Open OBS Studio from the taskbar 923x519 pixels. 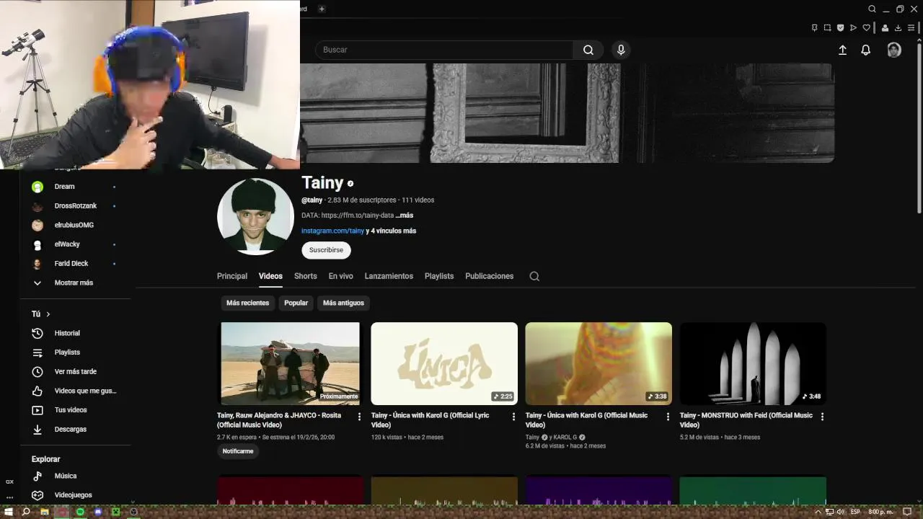(x=133, y=512)
